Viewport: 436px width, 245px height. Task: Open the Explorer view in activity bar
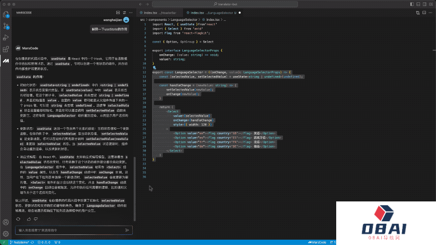pyautogui.click(x=6, y=14)
